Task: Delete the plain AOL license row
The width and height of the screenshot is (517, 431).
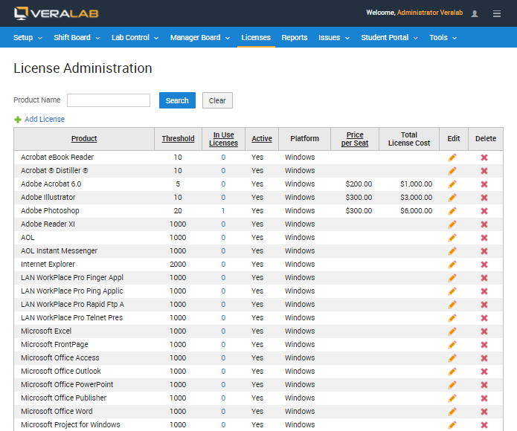Action: (x=484, y=238)
